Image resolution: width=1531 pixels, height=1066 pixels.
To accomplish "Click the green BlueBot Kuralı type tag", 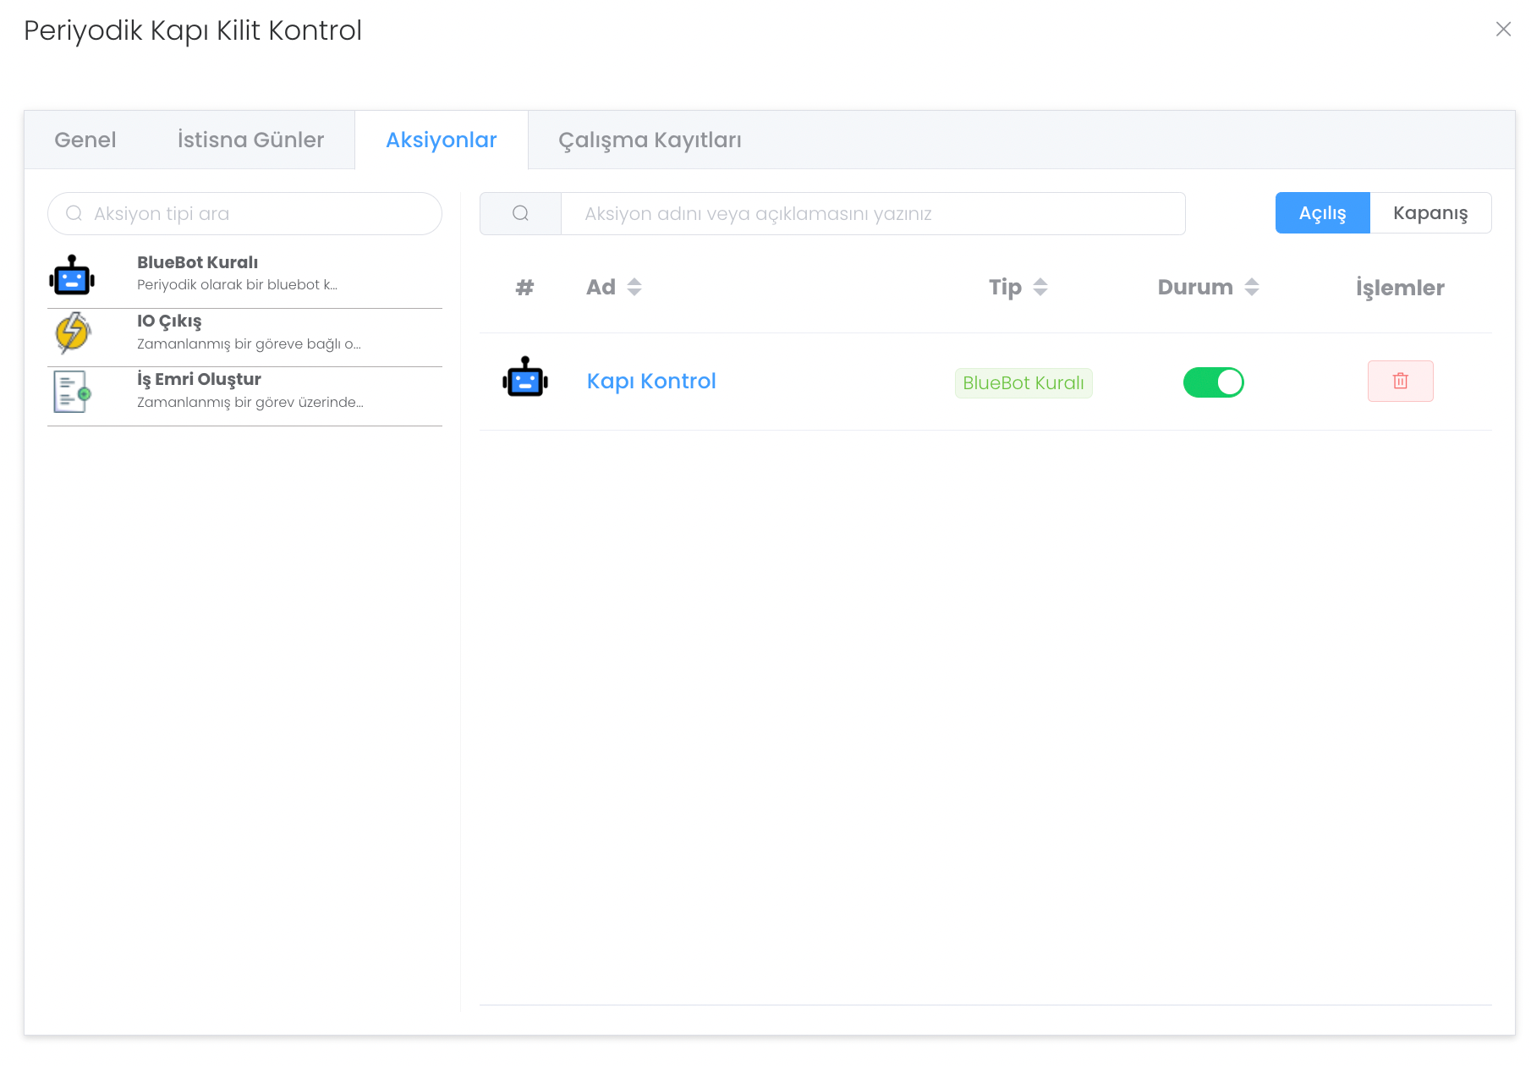I will pos(1023,382).
